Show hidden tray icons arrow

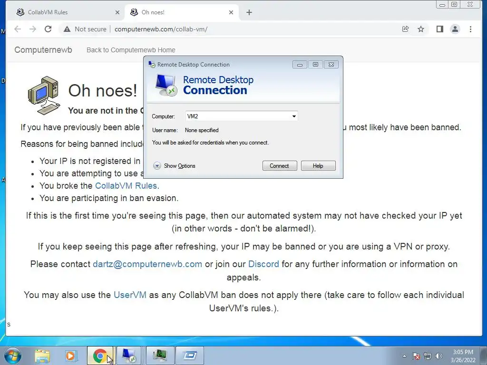404,356
